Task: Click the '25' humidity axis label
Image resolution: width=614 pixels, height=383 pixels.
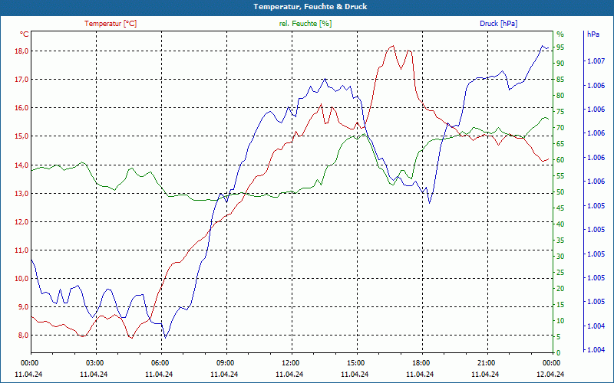Action: click(x=560, y=273)
